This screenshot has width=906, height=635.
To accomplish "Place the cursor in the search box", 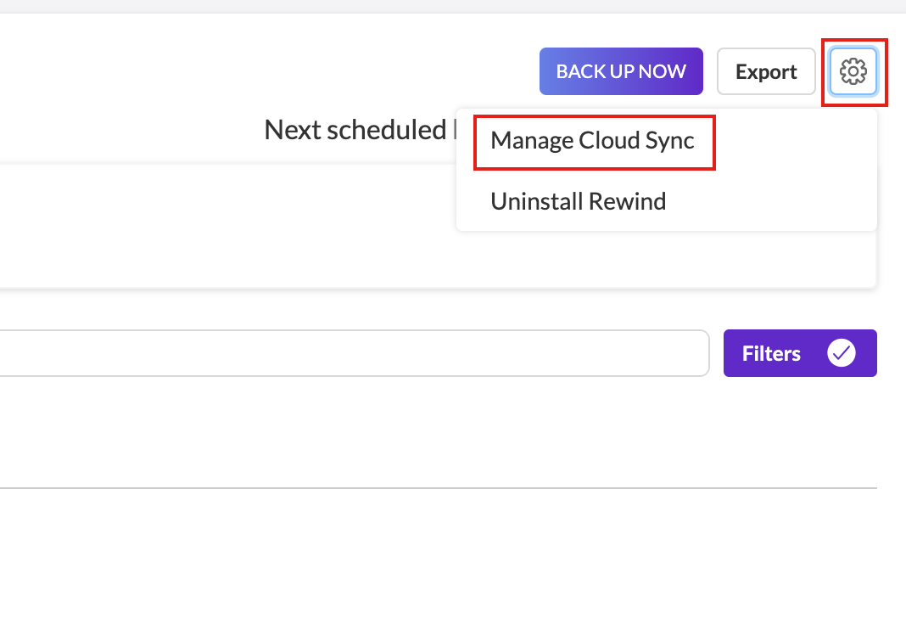I will (x=339, y=353).
